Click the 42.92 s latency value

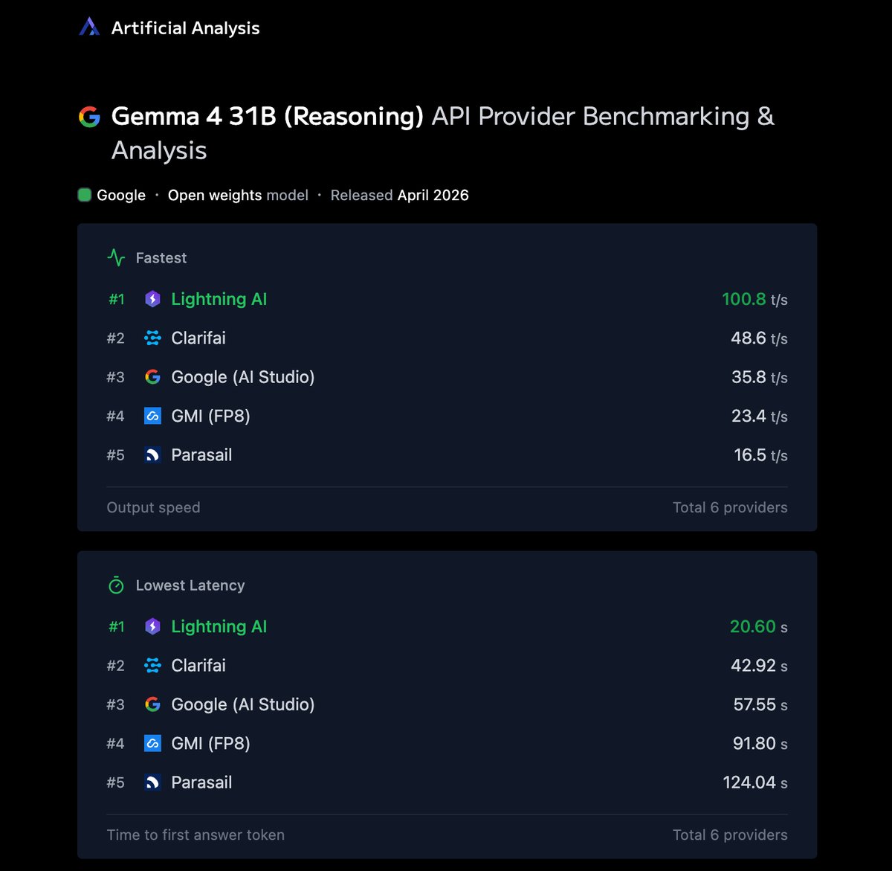tap(759, 666)
